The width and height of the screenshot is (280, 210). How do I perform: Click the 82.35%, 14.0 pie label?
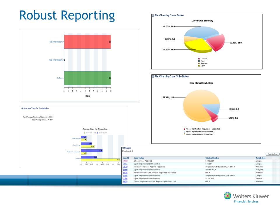168,97
